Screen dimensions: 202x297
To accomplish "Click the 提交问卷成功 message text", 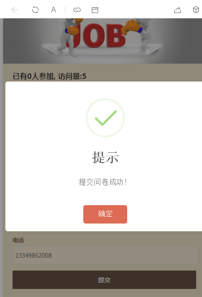I will click(x=103, y=182).
